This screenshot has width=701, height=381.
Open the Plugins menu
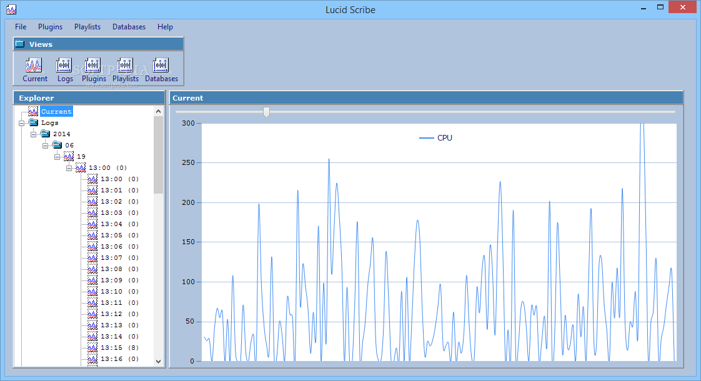click(50, 27)
